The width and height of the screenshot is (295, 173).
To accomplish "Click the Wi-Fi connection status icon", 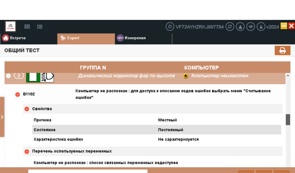I will tap(251, 27).
